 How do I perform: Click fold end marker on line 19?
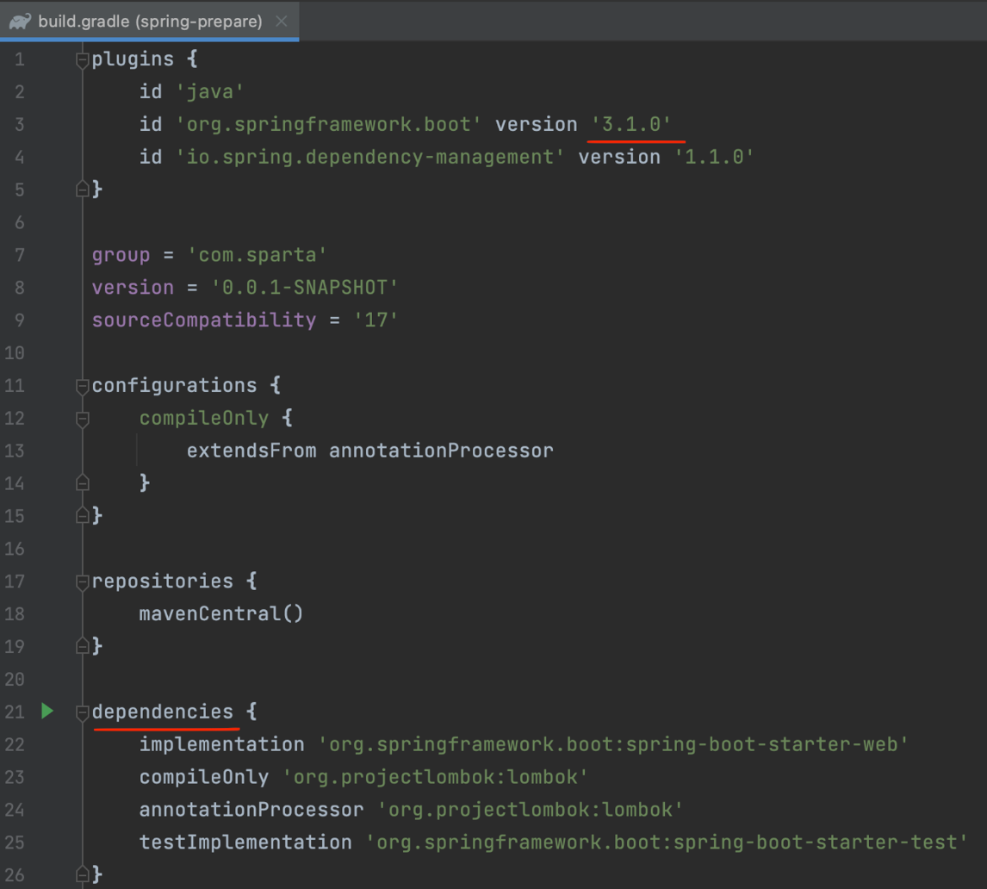coord(83,646)
